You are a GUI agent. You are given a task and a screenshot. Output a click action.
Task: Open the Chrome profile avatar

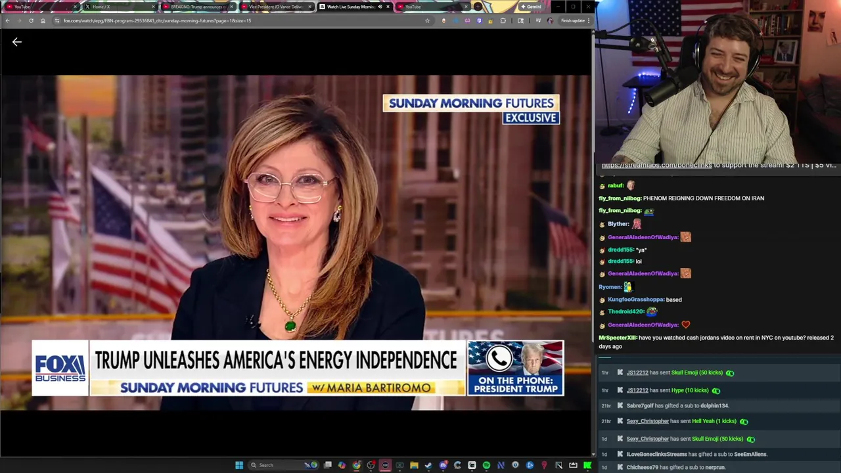click(x=550, y=20)
